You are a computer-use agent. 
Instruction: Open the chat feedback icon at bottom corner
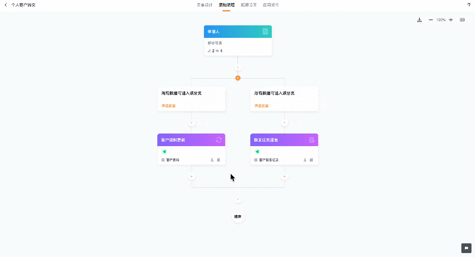pos(466,248)
